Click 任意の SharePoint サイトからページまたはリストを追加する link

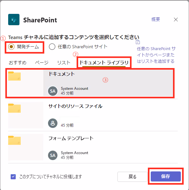click(x=156, y=55)
